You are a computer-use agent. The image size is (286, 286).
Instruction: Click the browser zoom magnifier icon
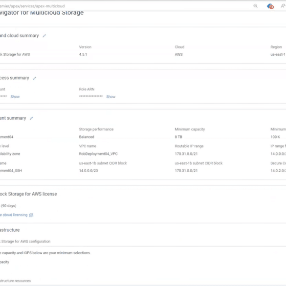255,6
